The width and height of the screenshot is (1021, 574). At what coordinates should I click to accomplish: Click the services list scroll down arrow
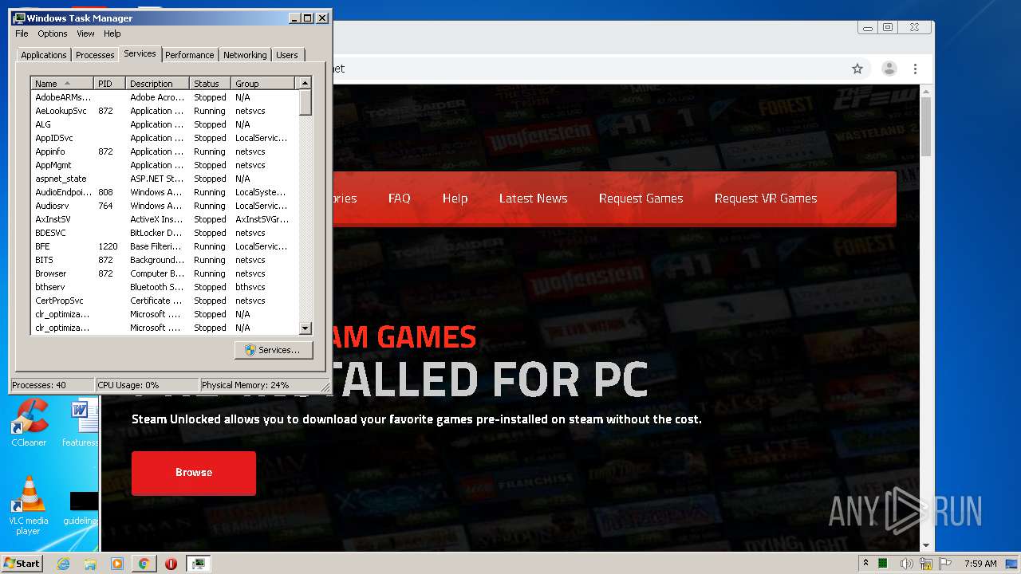point(305,328)
